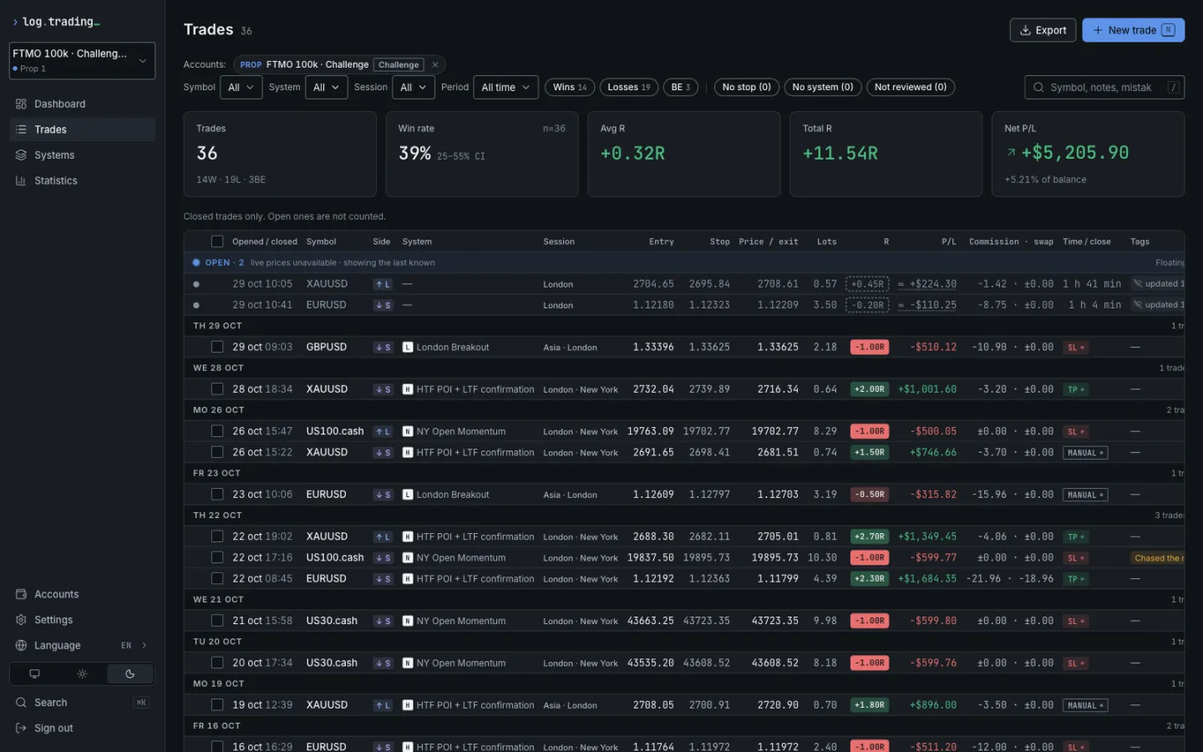Show only BE 3 trades
The width and height of the screenshot is (1203, 752).
[681, 87]
